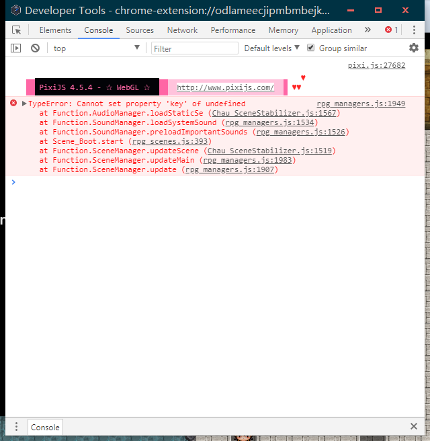Close the bottom console drawer
430x441 pixels.
pos(414,426)
